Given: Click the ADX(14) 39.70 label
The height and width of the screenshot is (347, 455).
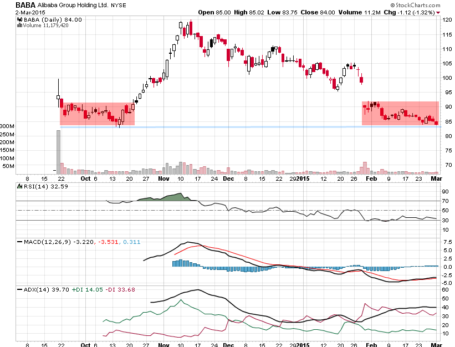Looking at the screenshot, I should click(46, 289).
